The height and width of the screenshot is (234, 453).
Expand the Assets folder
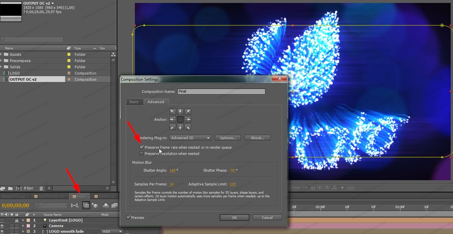point(2,54)
